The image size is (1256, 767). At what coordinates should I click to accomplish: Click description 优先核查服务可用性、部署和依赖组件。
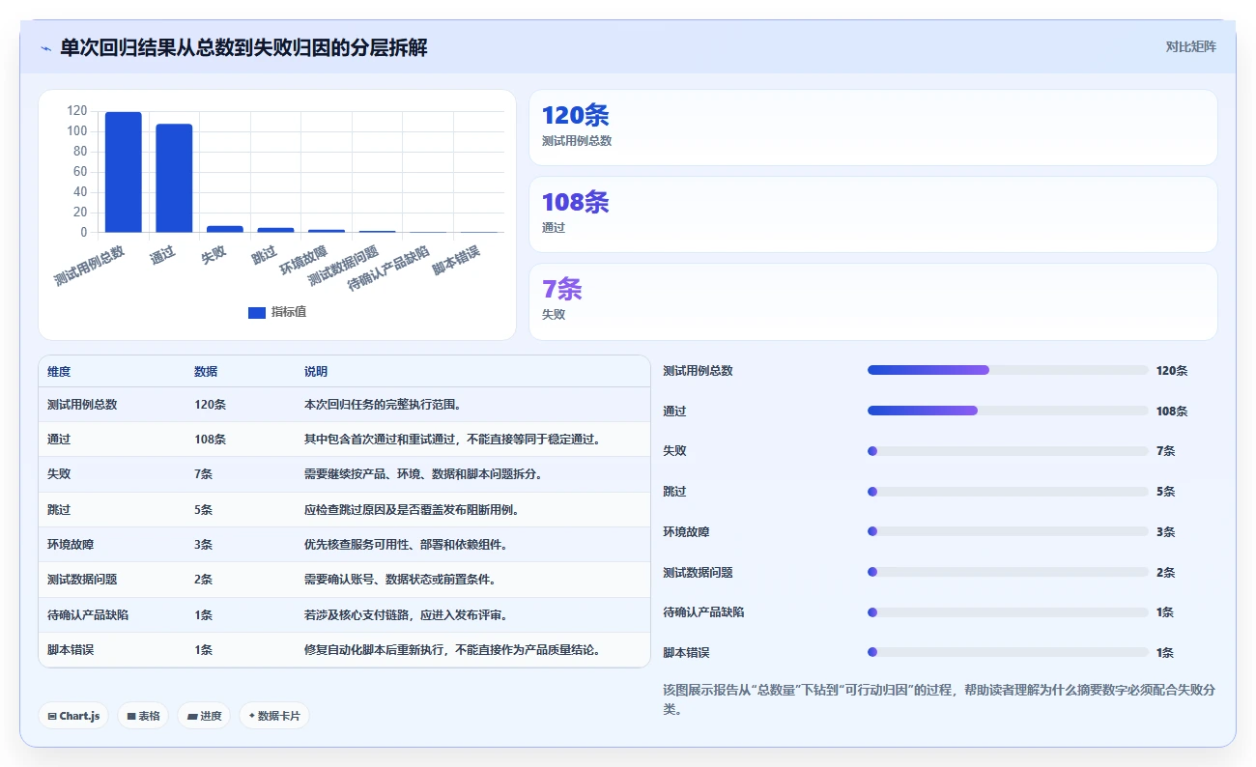click(407, 545)
